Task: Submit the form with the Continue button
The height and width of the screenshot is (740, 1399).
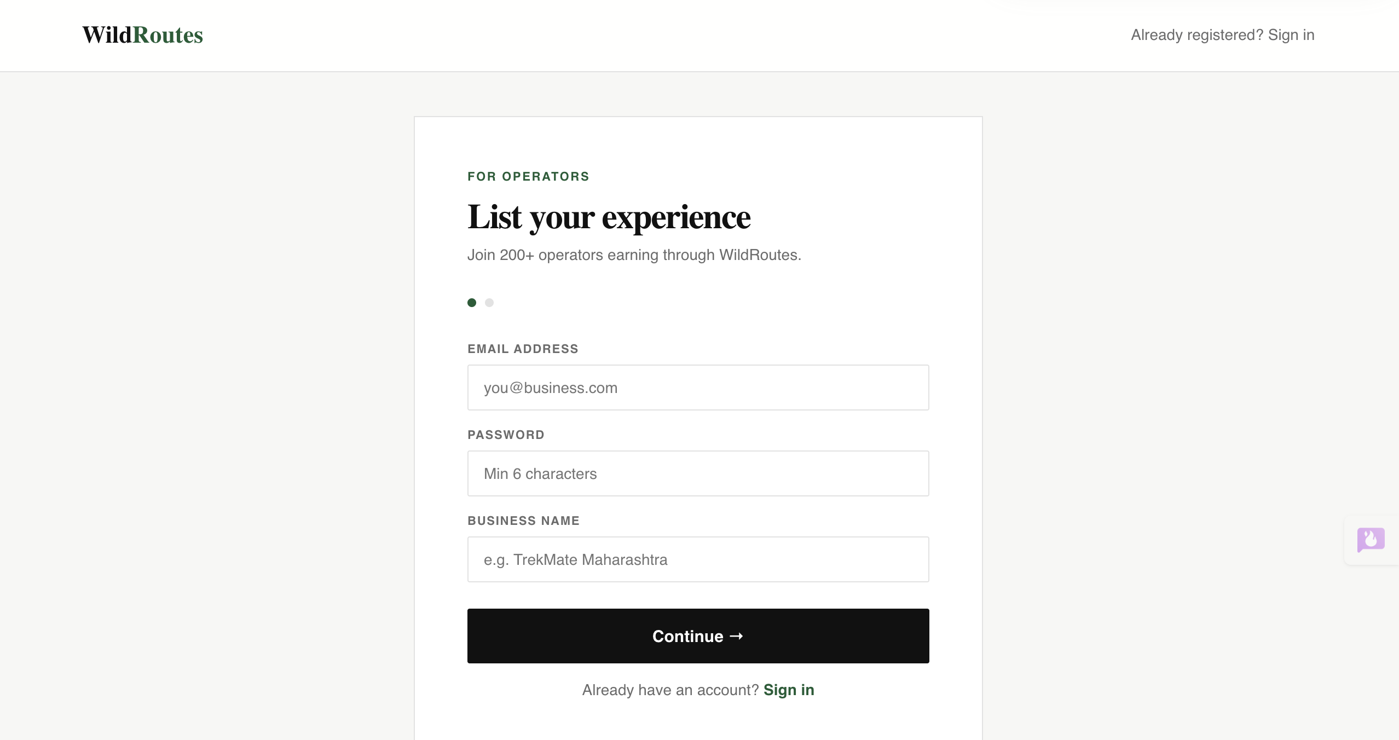Action: [x=698, y=636]
